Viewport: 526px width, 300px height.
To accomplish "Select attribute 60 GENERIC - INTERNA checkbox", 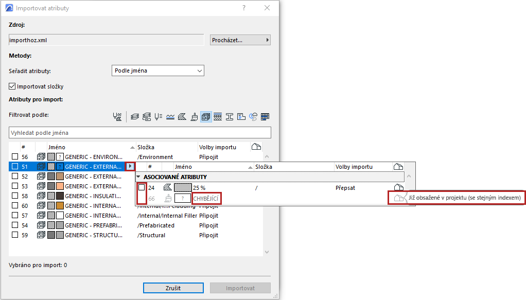I will (x=15, y=205).
